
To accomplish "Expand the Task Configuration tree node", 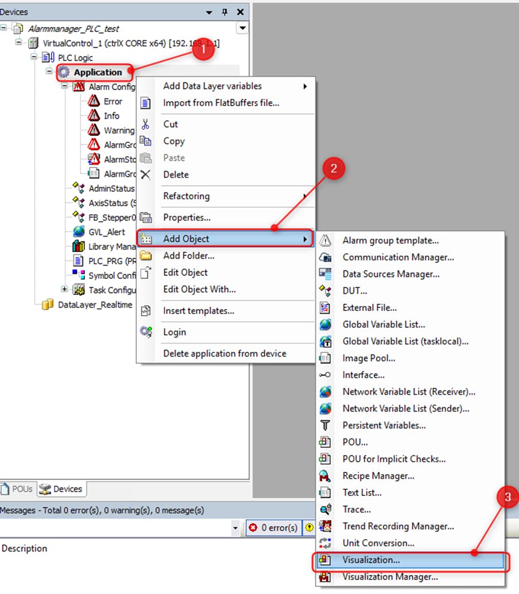I will [65, 289].
